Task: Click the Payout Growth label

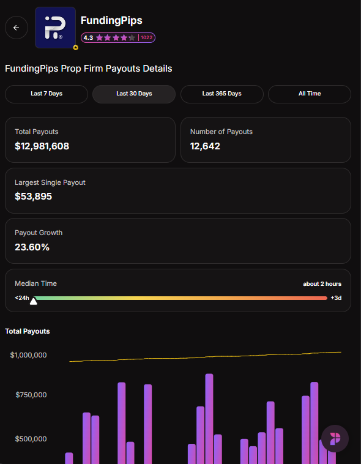Action: pyautogui.click(x=39, y=233)
